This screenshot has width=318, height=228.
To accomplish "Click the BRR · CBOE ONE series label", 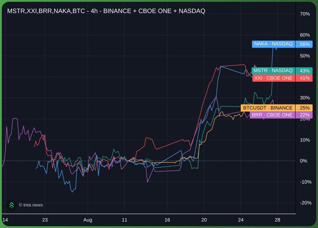I will [272, 115].
